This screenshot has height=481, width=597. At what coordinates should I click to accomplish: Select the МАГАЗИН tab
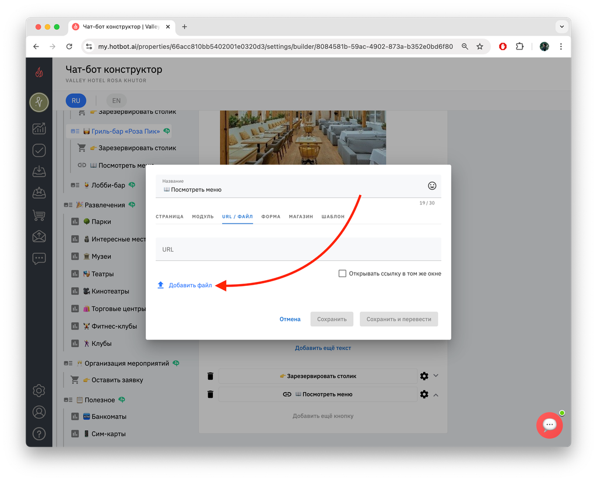(x=301, y=217)
